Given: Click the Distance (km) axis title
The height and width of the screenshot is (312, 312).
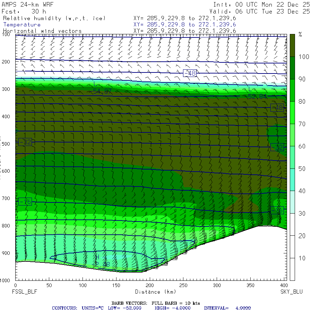Looking at the screenshot, I should 156,292.
